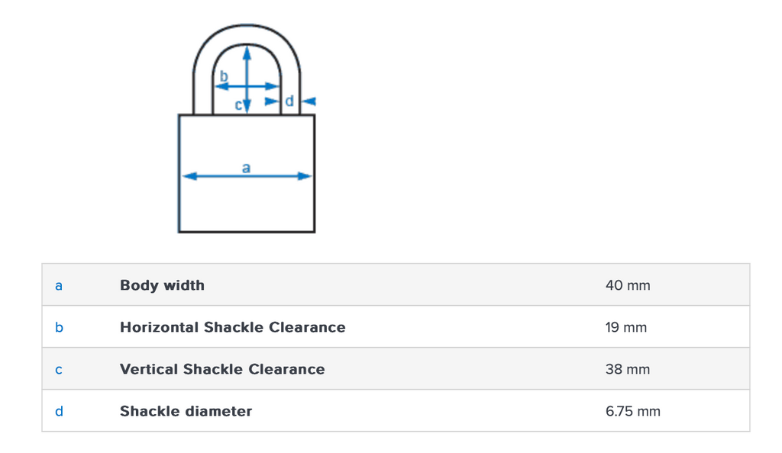
Task: Click the left-pointing arrowhead outside the shackle
Action: pos(309,101)
